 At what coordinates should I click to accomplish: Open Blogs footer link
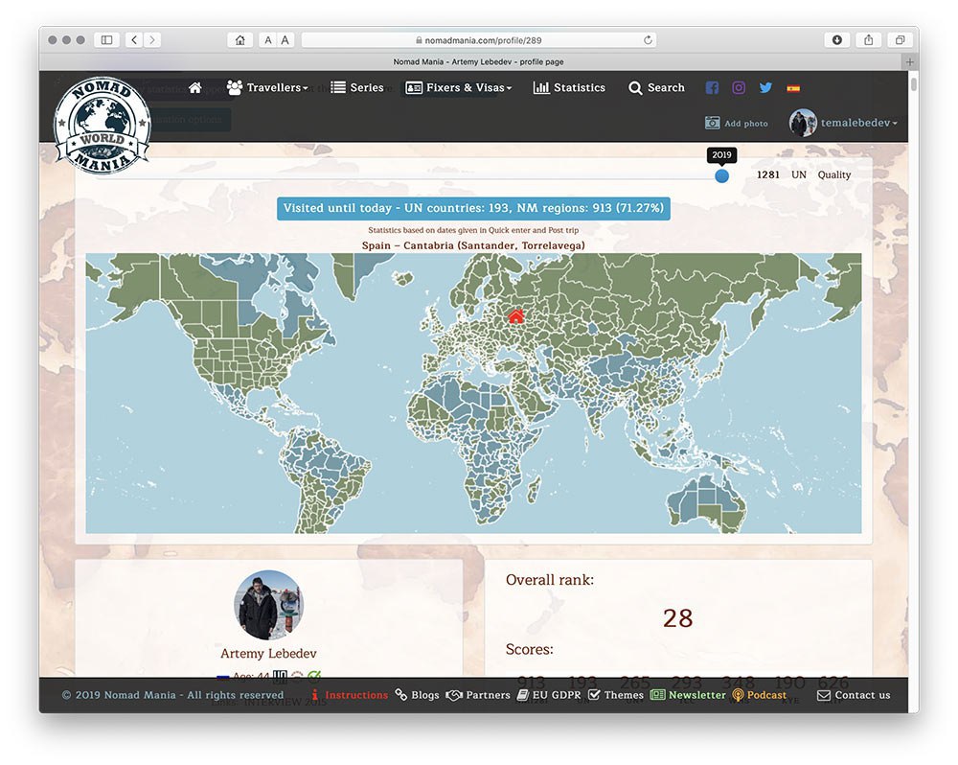pos(418,695)
